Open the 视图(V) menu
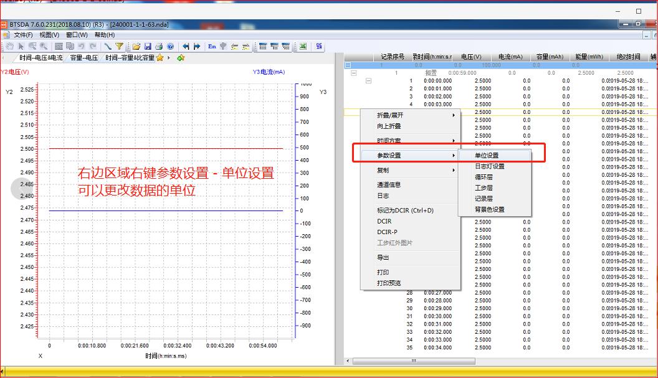The width and height of the screenshot is (658, 378). (x=49, y=35)
